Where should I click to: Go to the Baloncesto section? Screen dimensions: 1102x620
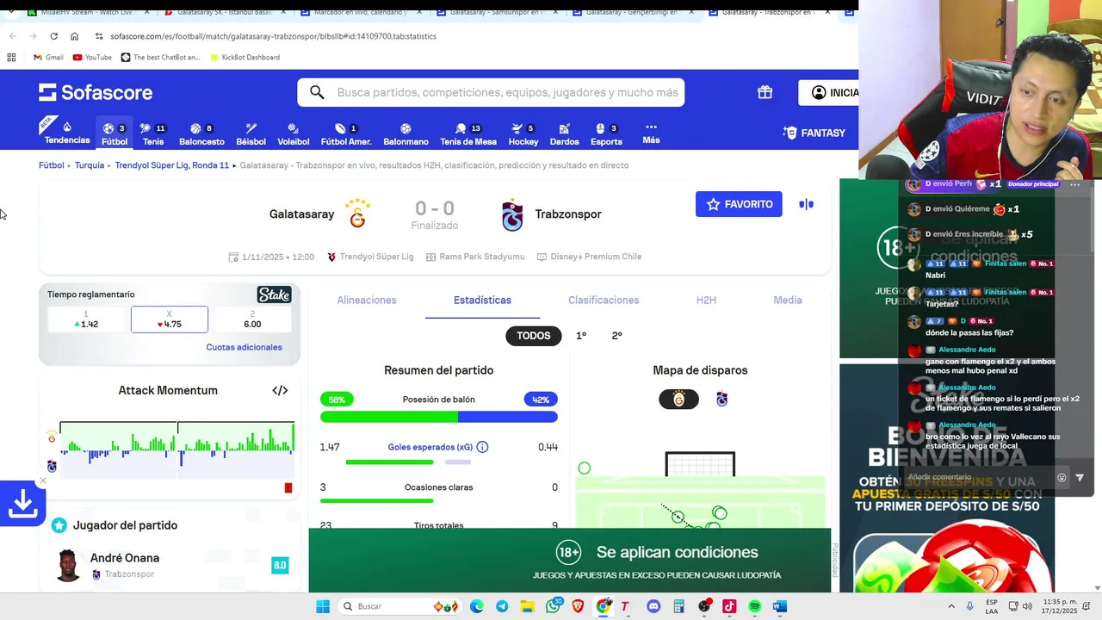[x=201, y=133]
